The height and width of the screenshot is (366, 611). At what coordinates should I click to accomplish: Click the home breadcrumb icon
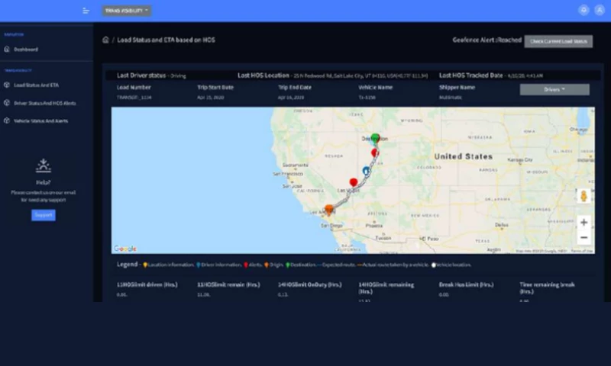point(105,40)
